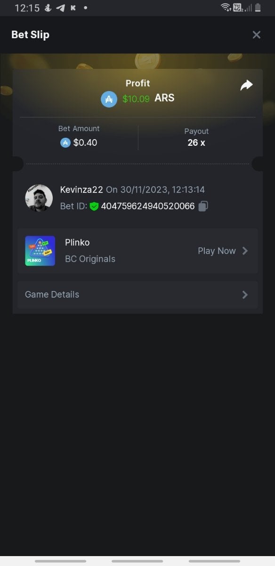
Task: Tap the green verified shield icon
Action: pos(94,207)
